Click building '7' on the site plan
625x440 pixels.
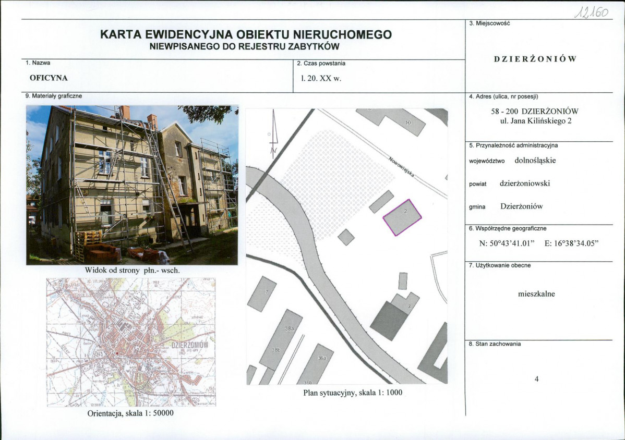pos(262,294)
